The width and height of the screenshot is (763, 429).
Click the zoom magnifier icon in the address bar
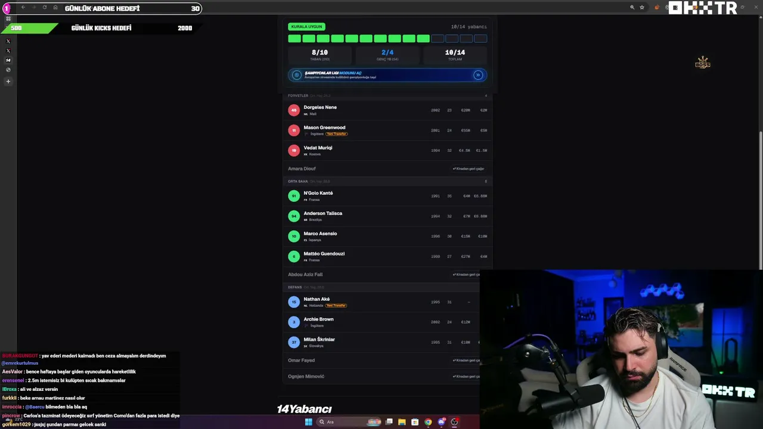click(x=632, y=7)
